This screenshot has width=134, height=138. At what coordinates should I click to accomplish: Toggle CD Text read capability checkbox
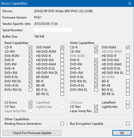pos(30,106)
